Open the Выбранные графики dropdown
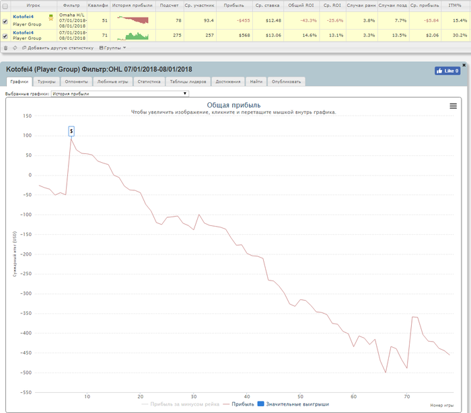Image resolution: width=471 pixels, height=413 pixels. pyautogui.click(x=120, y=93)
